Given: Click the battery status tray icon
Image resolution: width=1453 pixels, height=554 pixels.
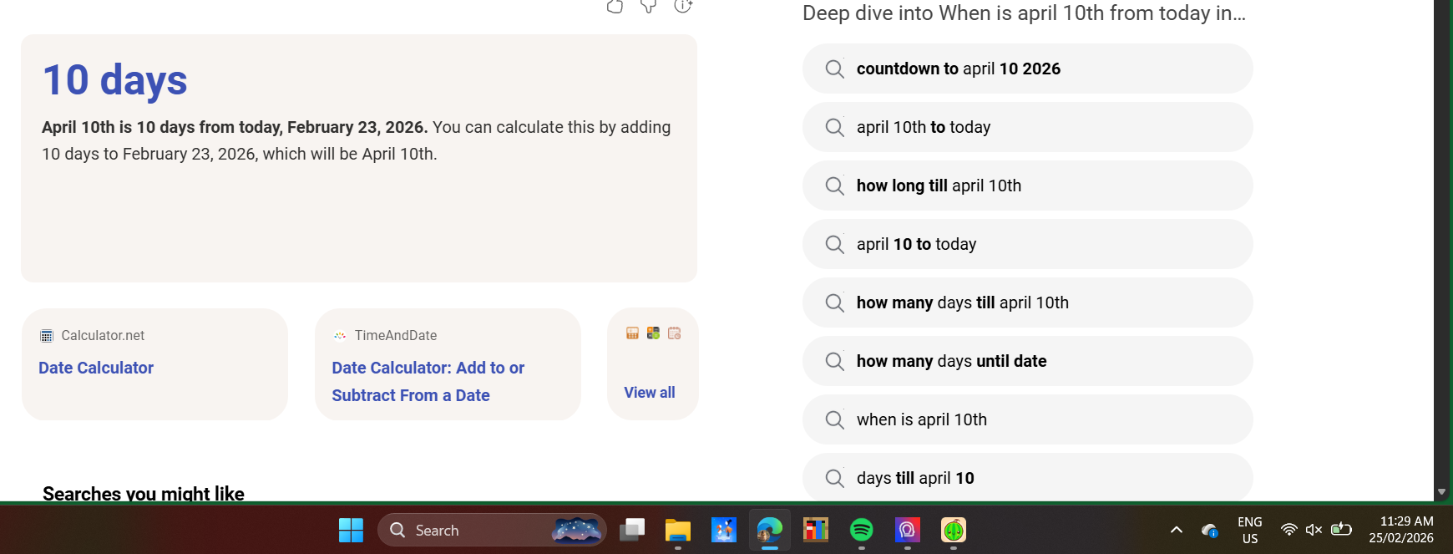Looking at the screenshot, I should pyautogui.click(x=1341, y=529).
